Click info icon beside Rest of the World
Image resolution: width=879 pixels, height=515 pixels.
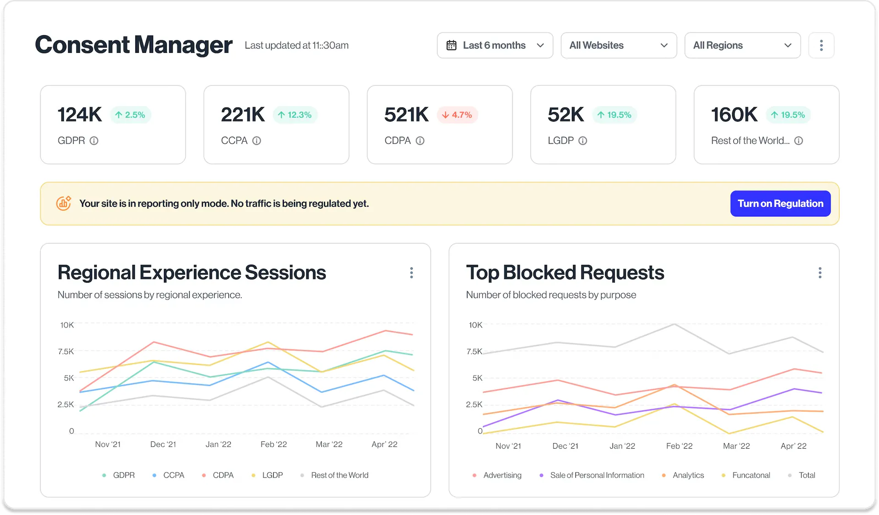pyautogui.click(x=799, y=141)
